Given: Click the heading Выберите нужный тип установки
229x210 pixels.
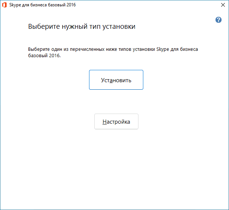Looking at the screenshot, I should pyautogui.click(x=82, y=27).
